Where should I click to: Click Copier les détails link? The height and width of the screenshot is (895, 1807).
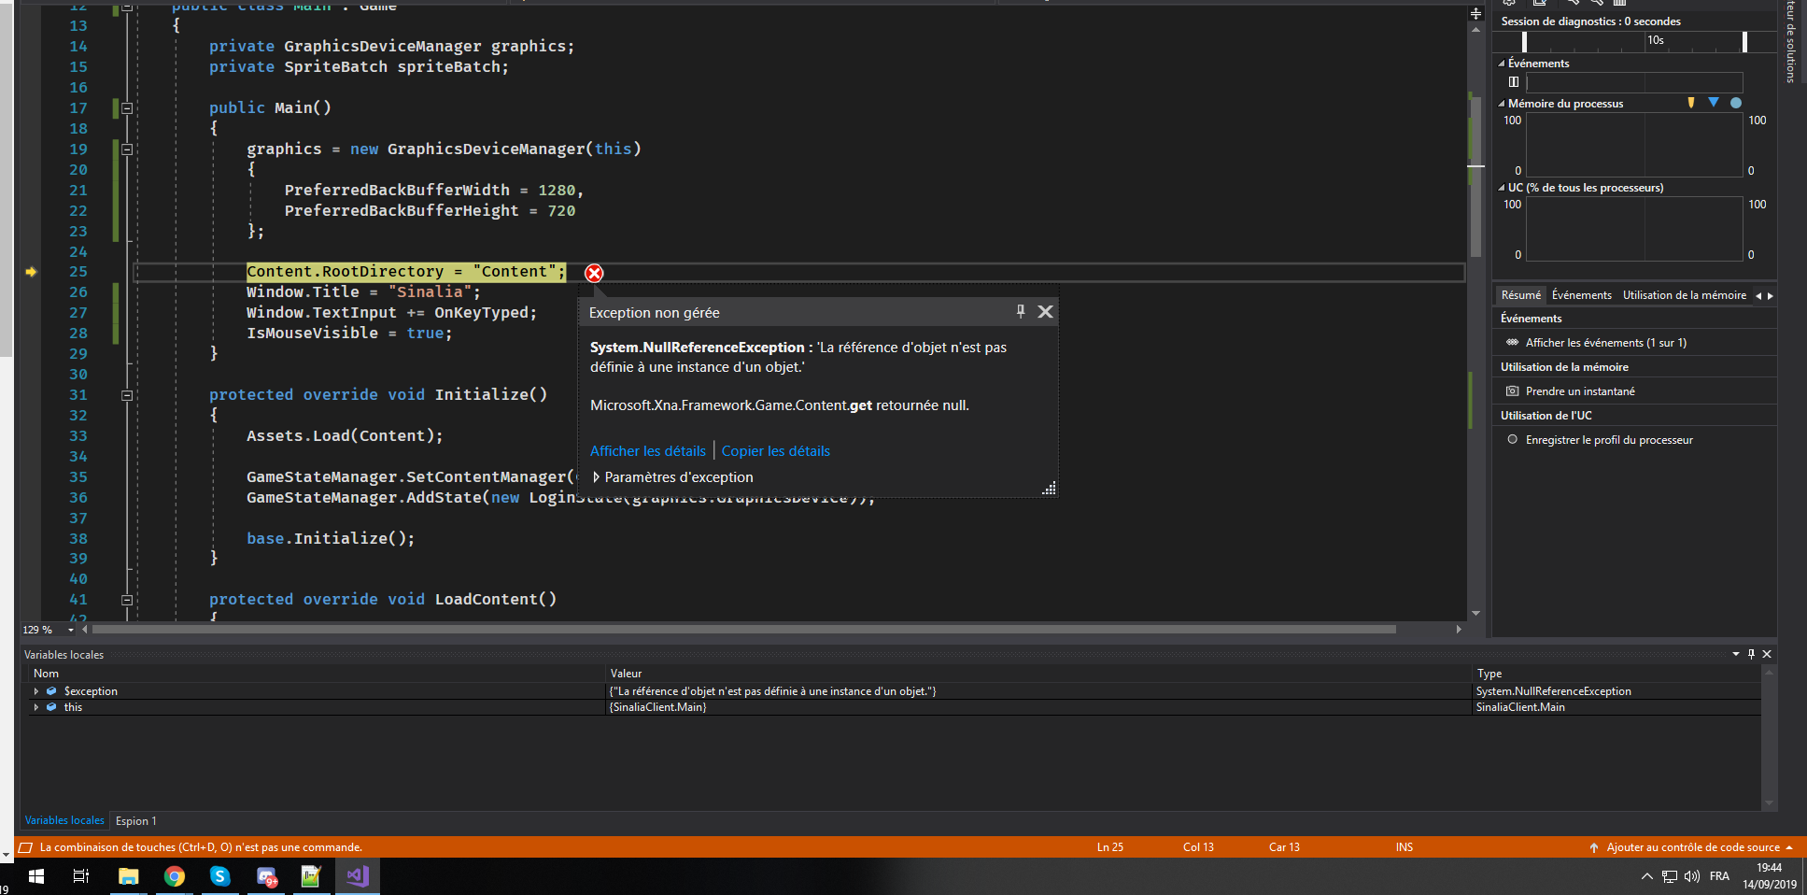[x=776, y=450]
